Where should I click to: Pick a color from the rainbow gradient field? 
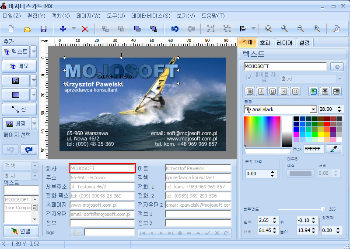(x=262, y=131)
